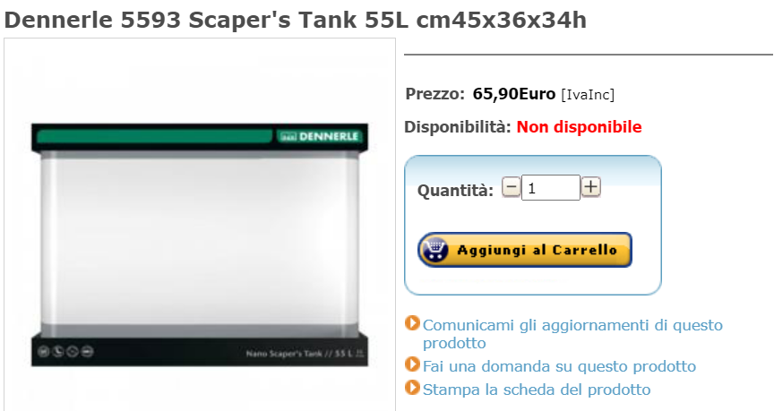Screen dimensions: 774x411
Task: Click the orange arrow beside Fai una domanda
Action: (x=412, y=364)
